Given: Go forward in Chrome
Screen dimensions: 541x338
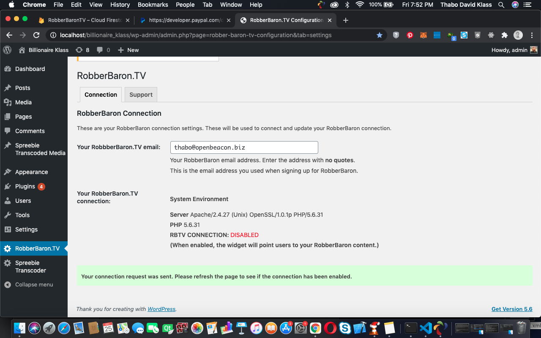Looking at the screenshot, I should pos(23,35).
